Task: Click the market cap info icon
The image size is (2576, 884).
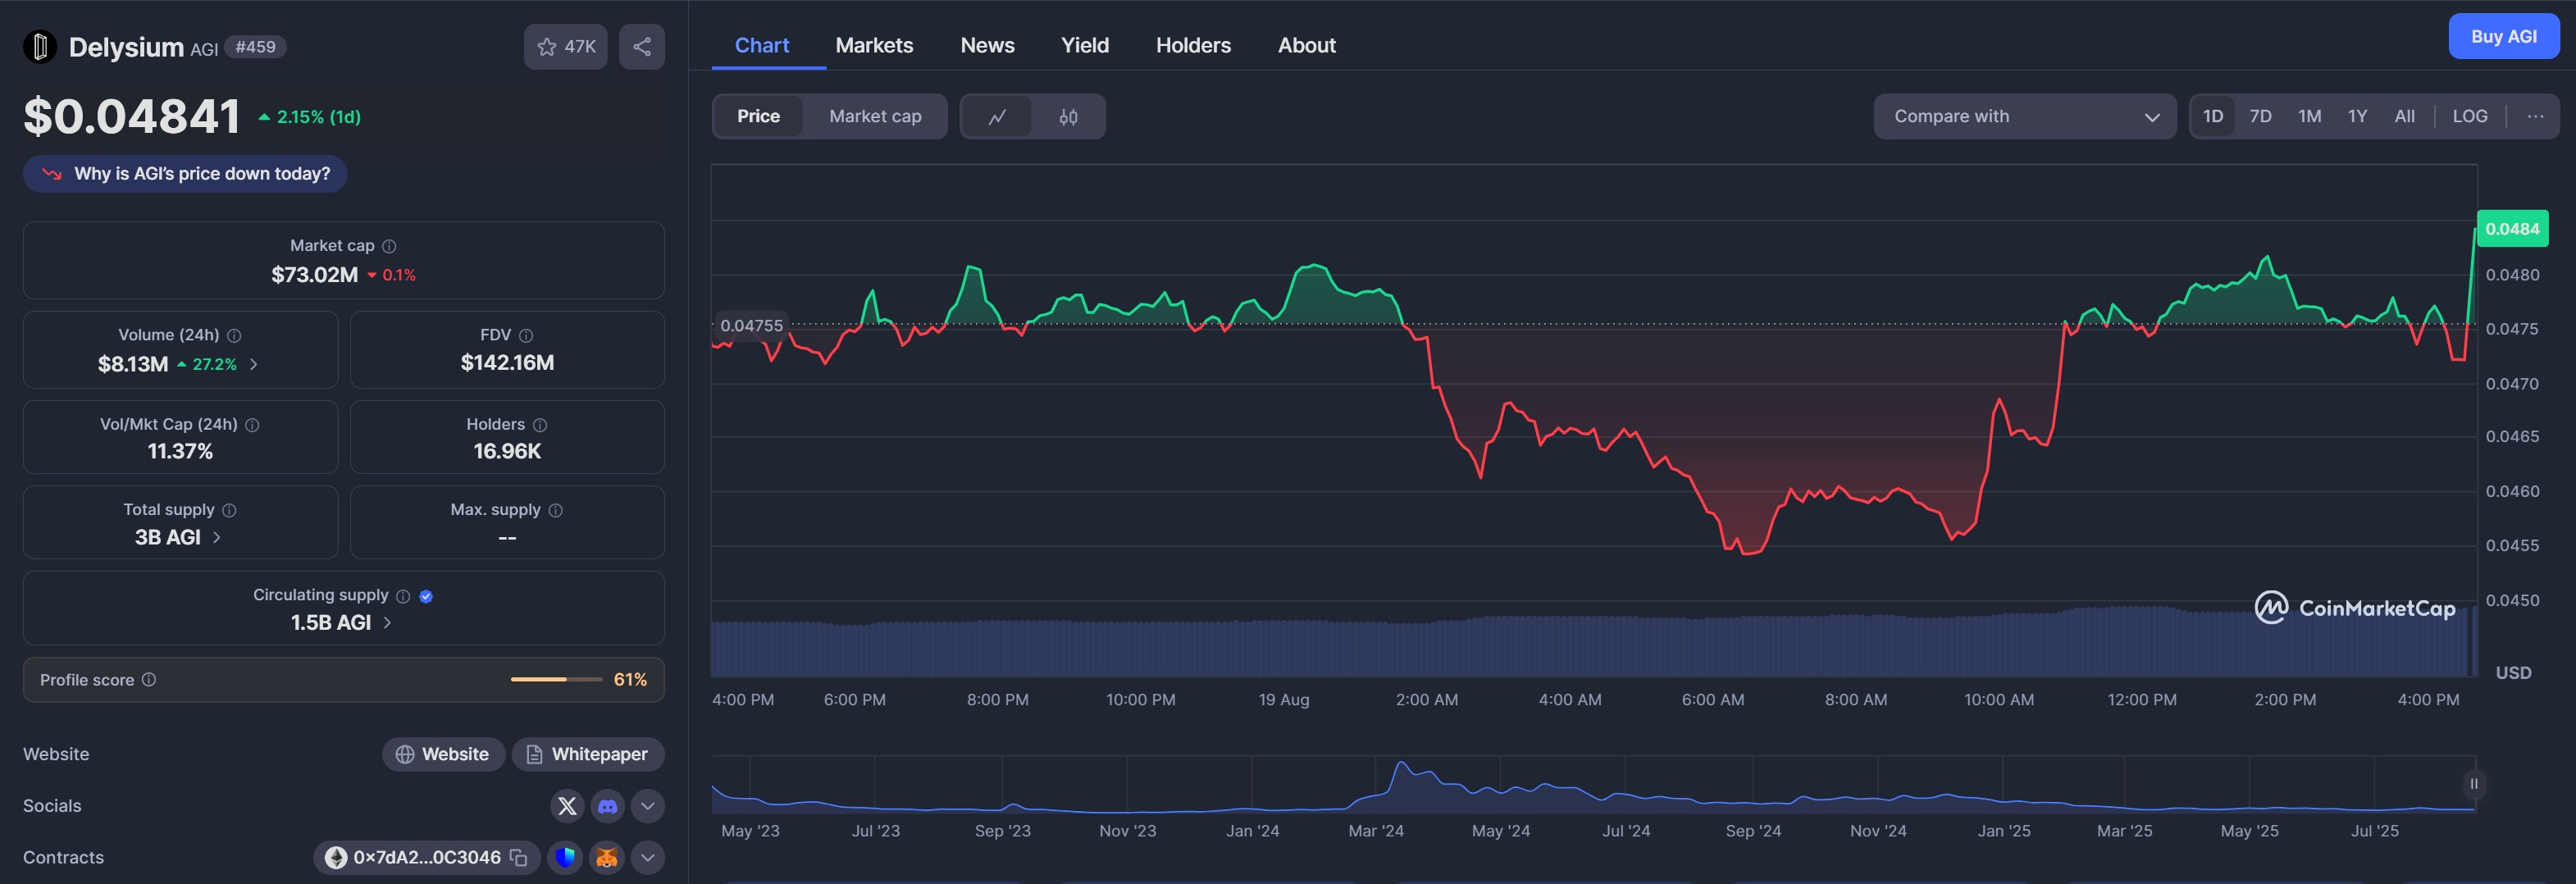Action: (x=390, y=246)
